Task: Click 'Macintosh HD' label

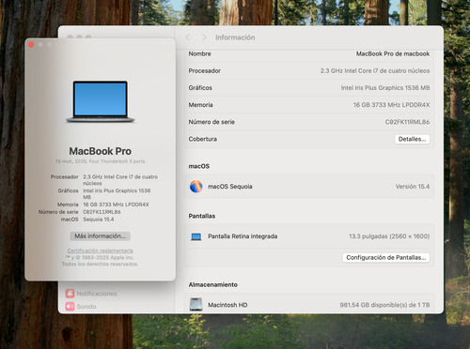Action: [x=227, y=305]
